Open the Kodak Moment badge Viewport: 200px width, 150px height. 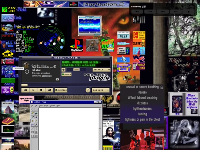click(x=139, y=35)
